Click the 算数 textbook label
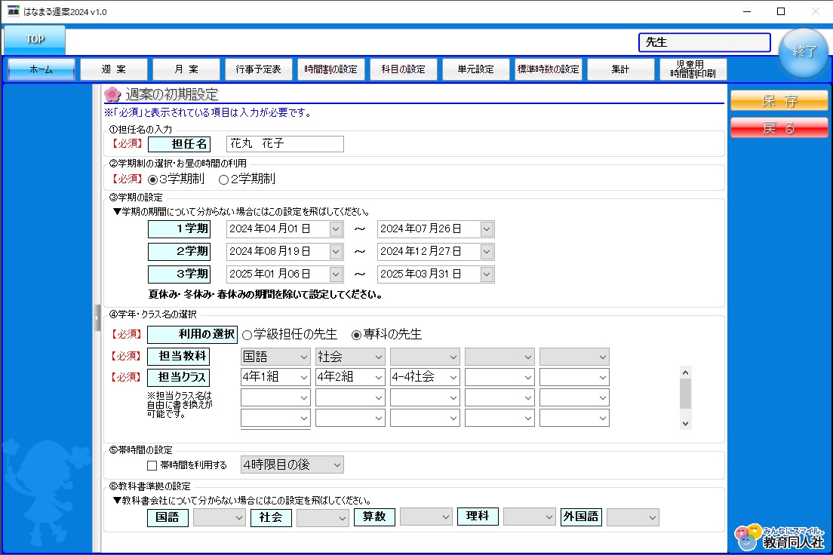Screen dimensions: 833x555 pyautogui.click(x=374, y=517)
